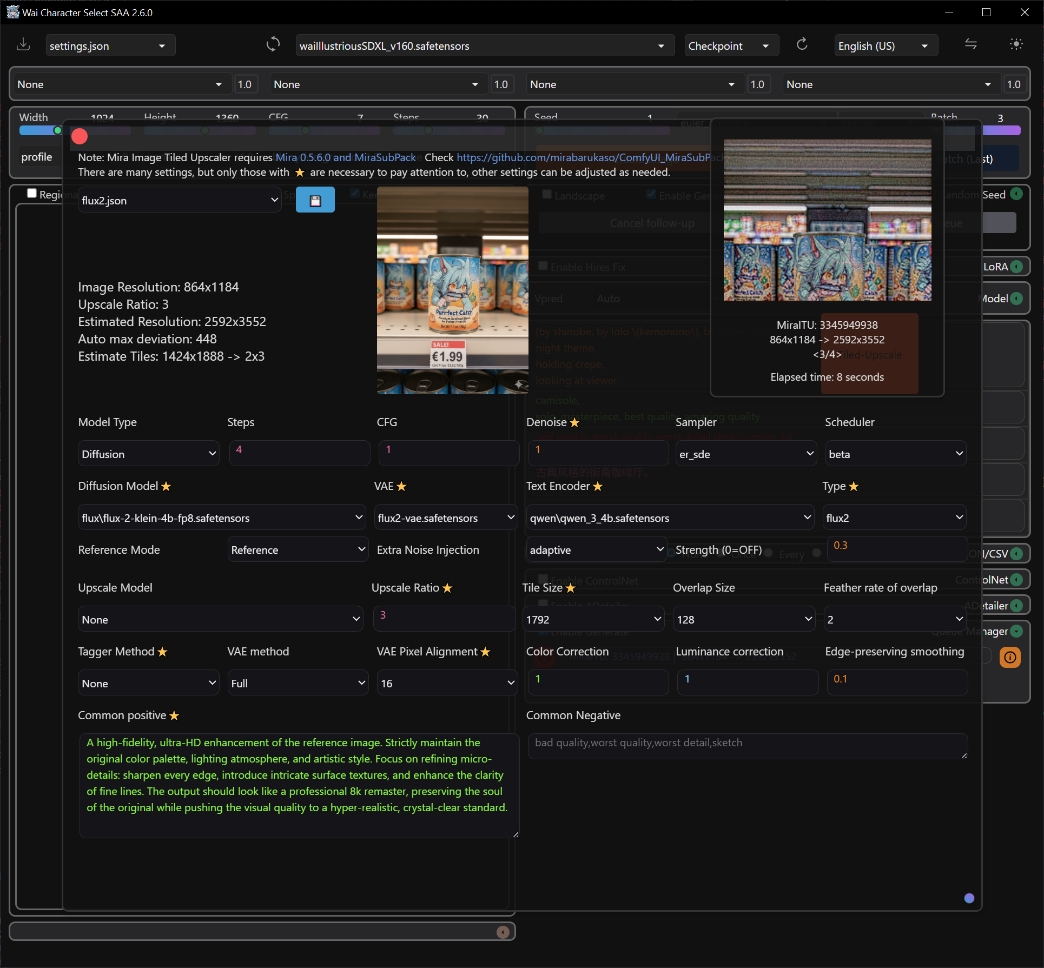Open the Sampler er_sde dropdown
Screen dimensions: 1044x968
pos(746,454)
